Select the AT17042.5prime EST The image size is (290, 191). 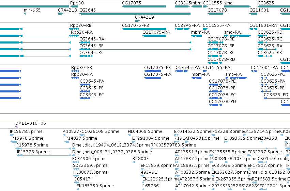pos(176,189)
